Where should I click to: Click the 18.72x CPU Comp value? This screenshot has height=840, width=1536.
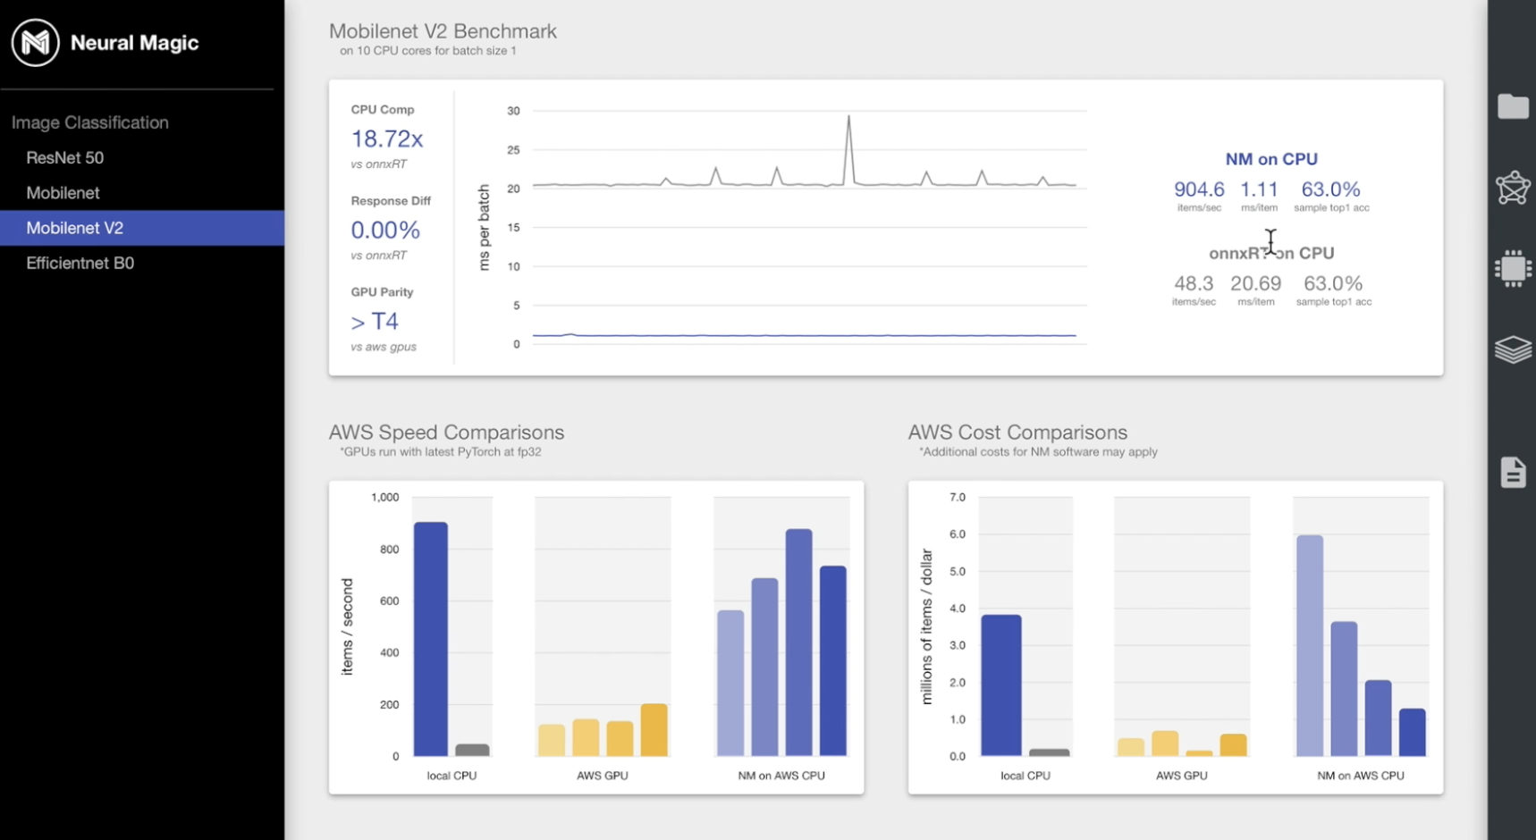[386, 139]
